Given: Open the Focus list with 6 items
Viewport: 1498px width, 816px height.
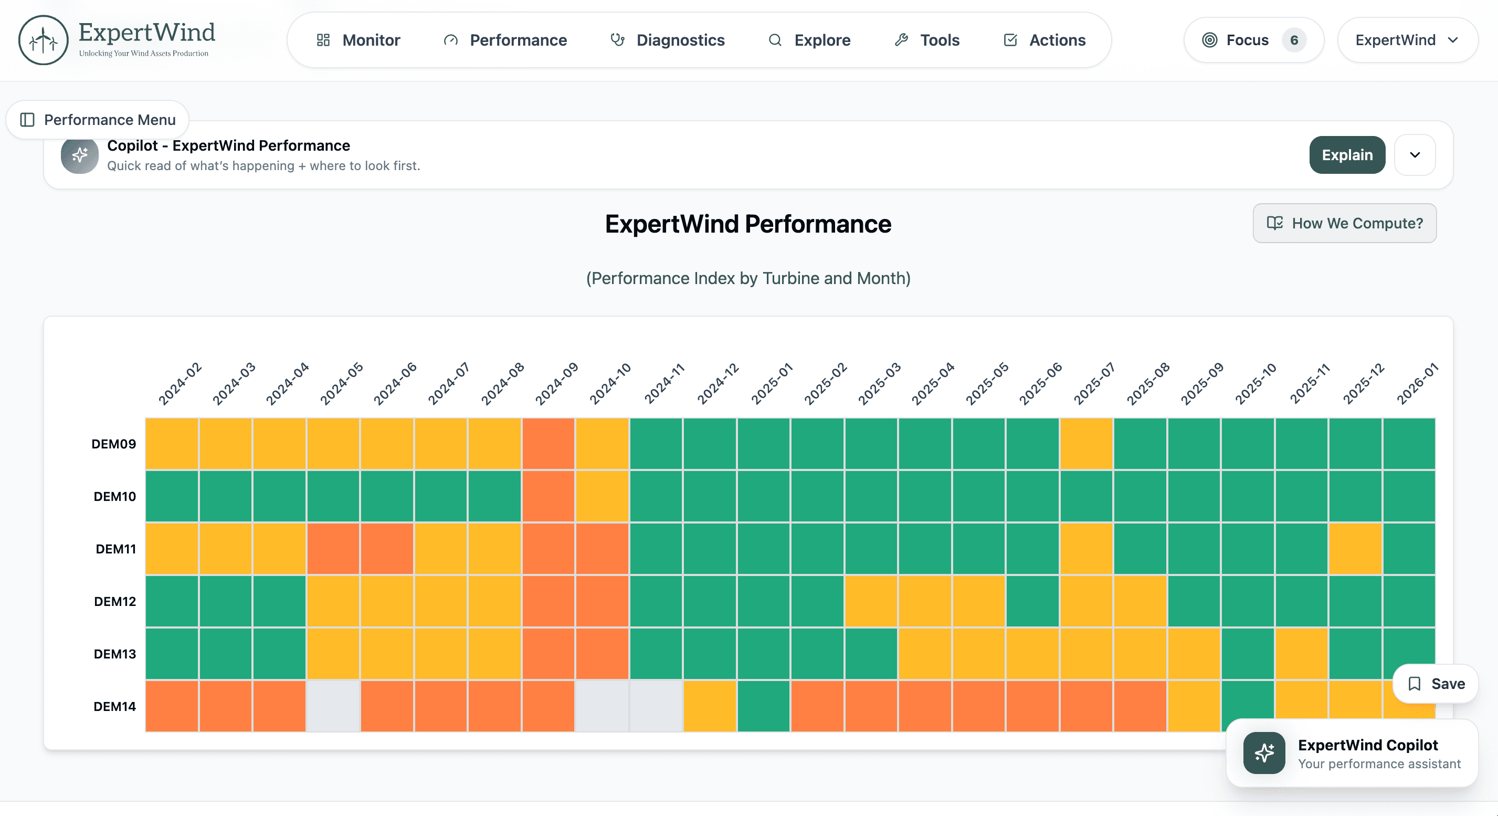Looking at the screenshot, I should point(1253,40).
